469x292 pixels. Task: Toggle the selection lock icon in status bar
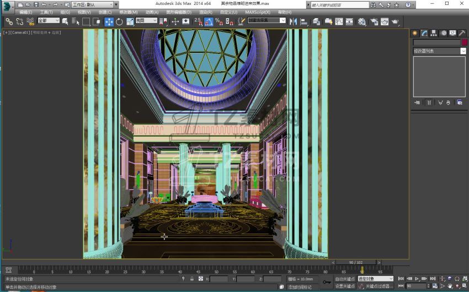191,279
